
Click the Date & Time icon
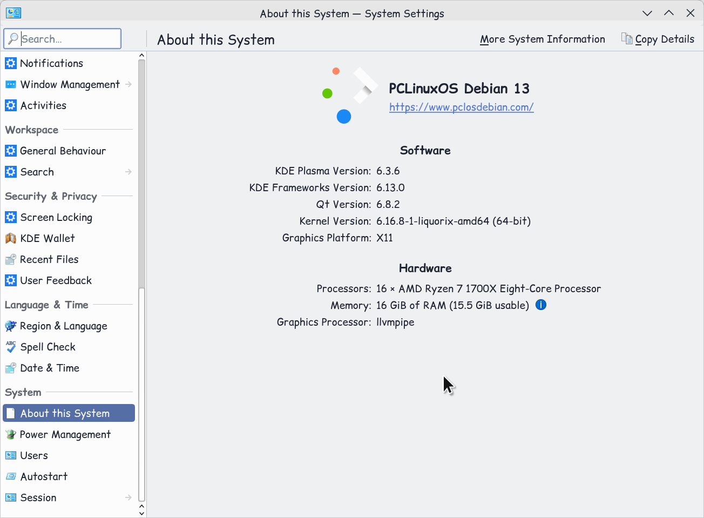coord(11,368)
